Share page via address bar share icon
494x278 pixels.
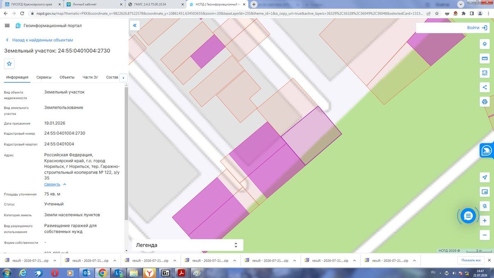[429, 13]
